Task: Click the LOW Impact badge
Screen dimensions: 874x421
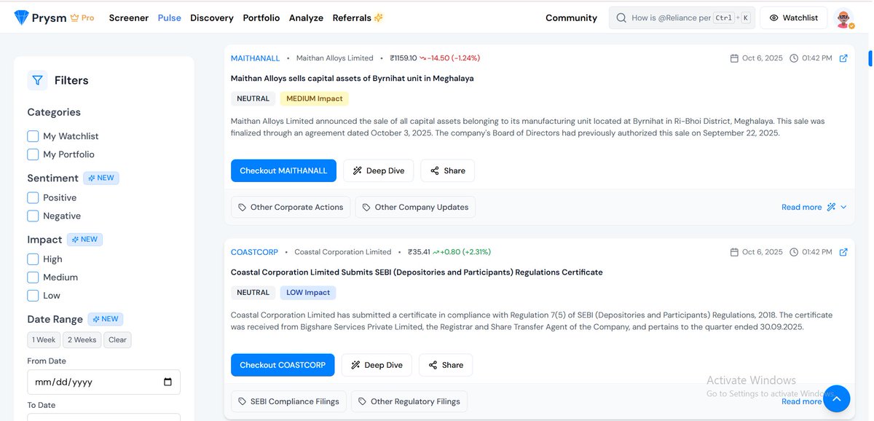Action: click(308, 292)
